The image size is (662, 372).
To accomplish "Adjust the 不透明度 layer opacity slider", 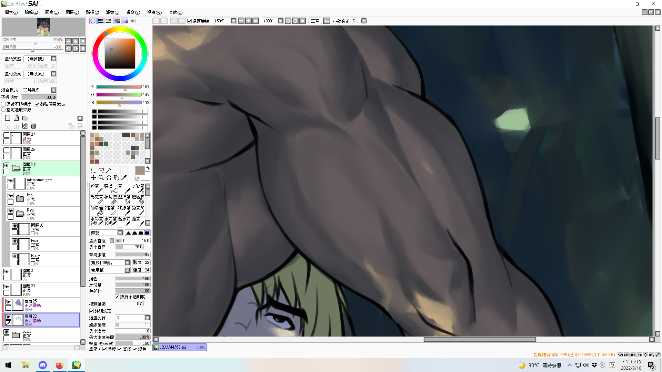I will click(39, 97).
